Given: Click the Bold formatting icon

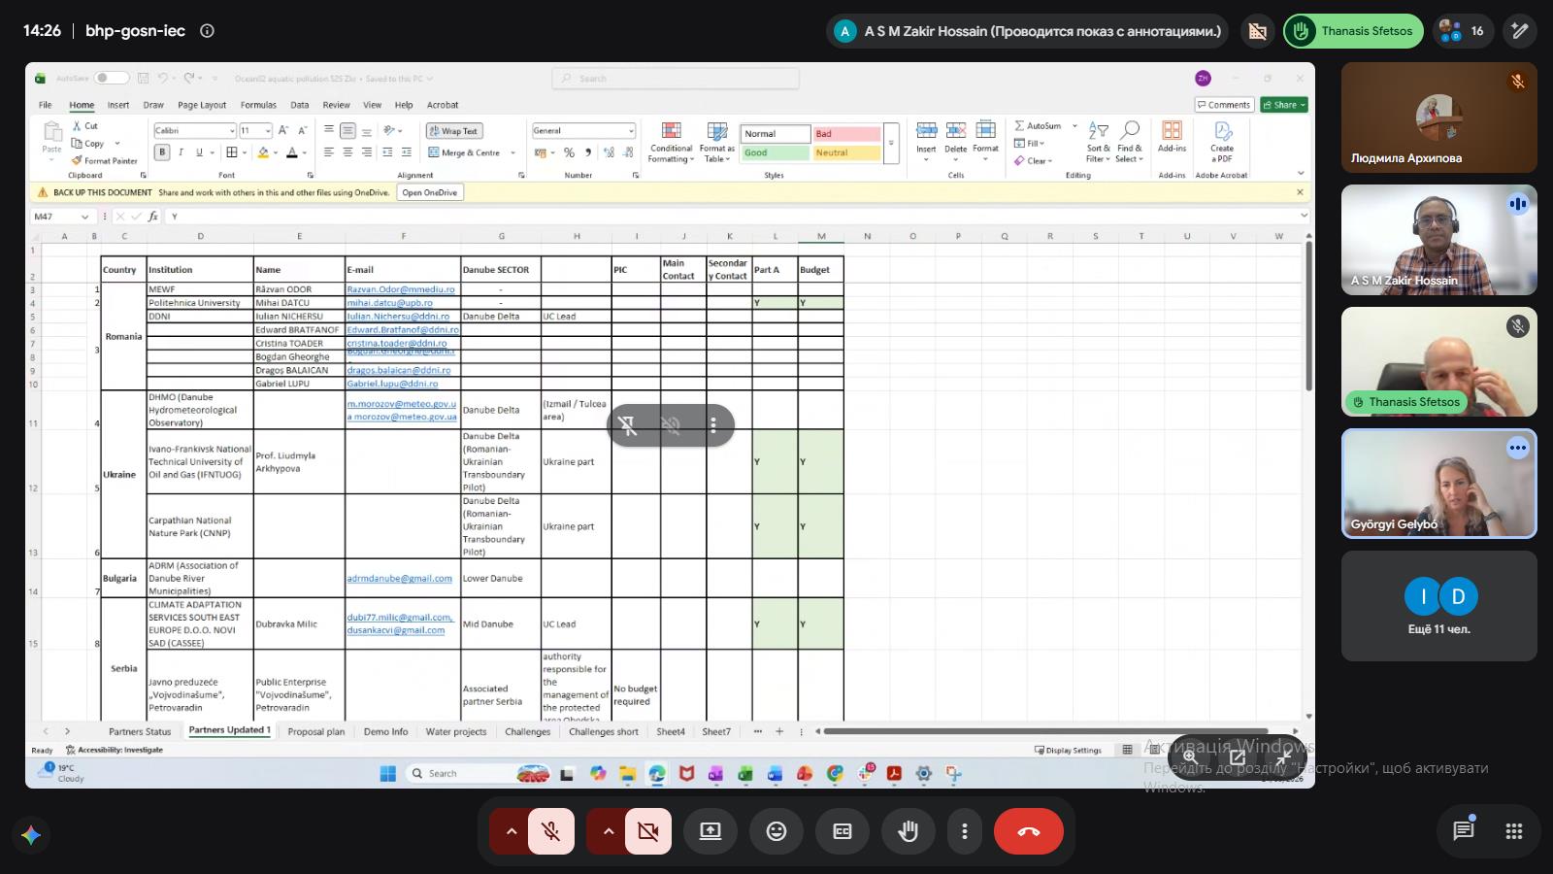Looking at the screenshot, I should coord(162,152).
